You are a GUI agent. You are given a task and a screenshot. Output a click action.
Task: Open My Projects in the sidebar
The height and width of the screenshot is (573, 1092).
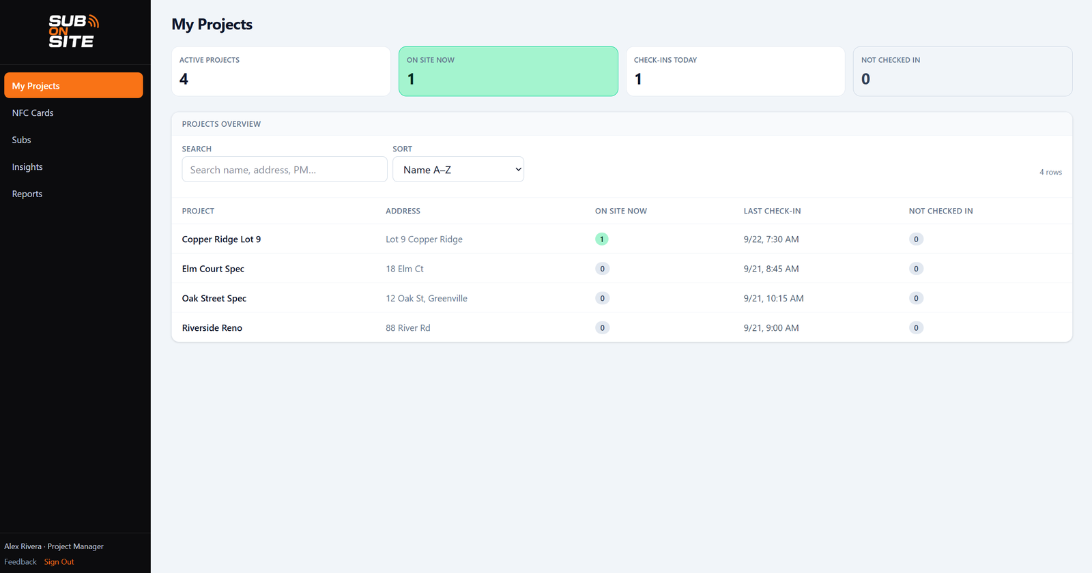(x=74, y=85)
